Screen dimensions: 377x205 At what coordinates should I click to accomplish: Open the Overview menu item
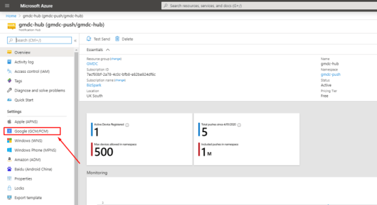click(37, 52)
